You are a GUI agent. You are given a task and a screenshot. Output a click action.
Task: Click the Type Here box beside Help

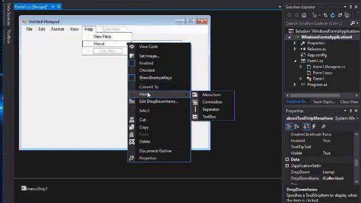point(111,29)
